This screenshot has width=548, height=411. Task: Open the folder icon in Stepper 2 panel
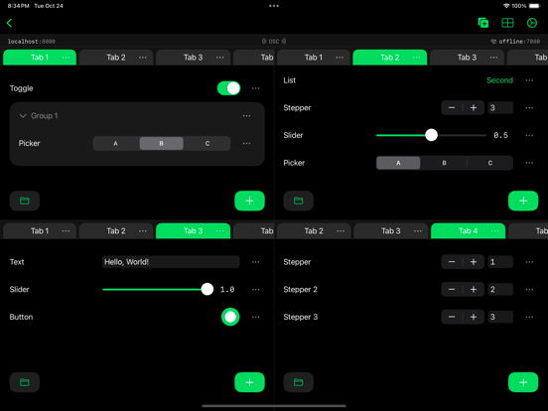(298, 382)
